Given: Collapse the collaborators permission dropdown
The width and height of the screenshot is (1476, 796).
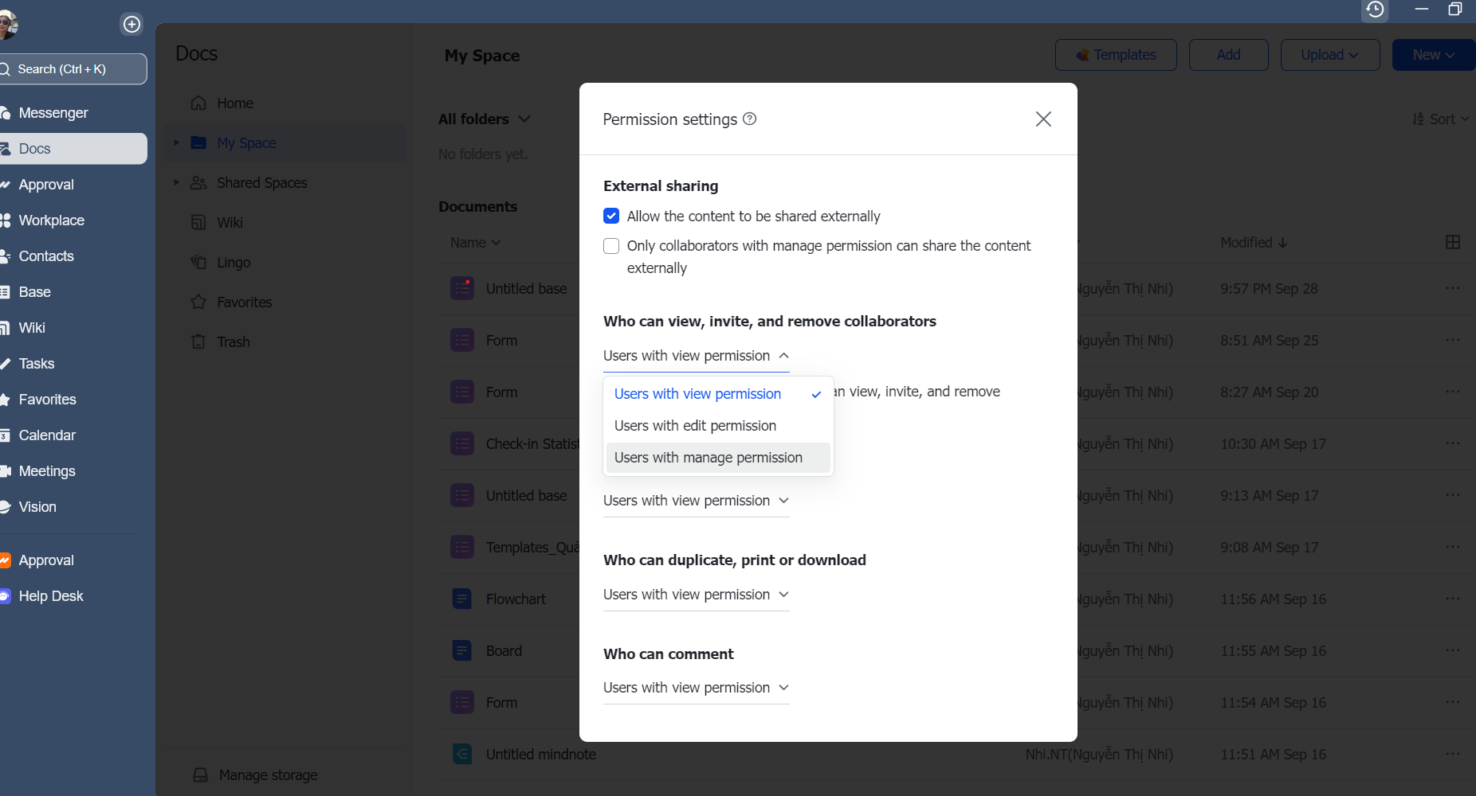Looking at the screenshot, I should 696,356.
